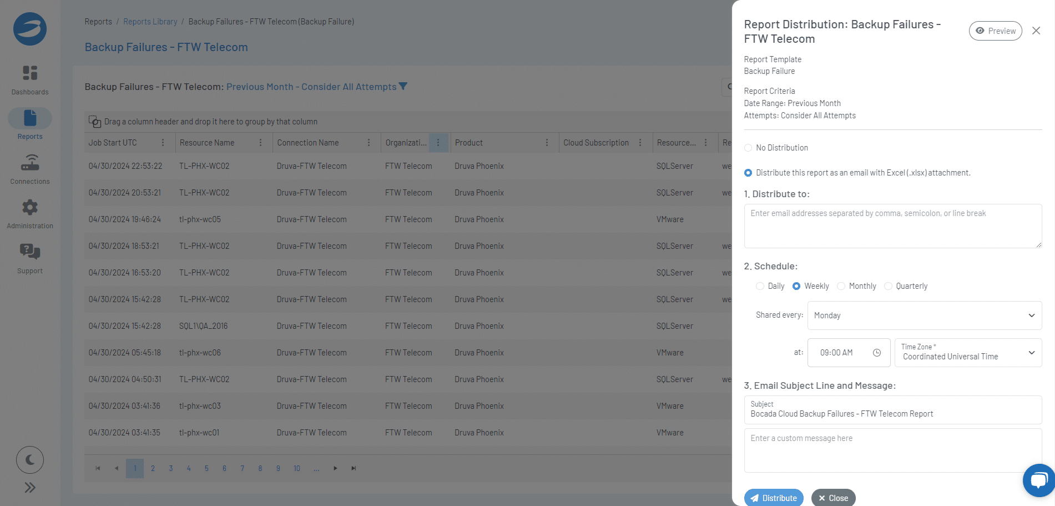Go to last page of results
Screen dimensions: 1055x506
click(354, 468)
